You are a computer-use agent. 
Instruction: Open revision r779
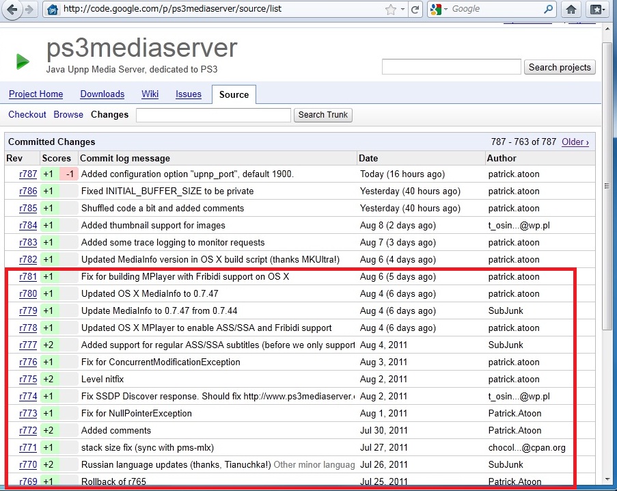[28, 310]
